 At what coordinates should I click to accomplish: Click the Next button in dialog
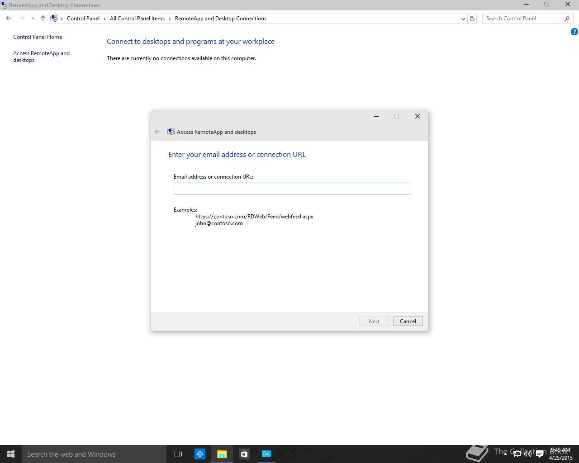[374, 321]
